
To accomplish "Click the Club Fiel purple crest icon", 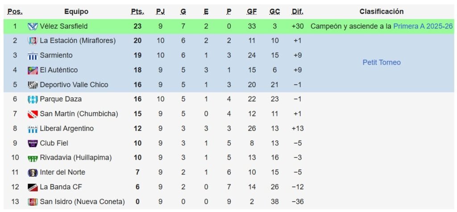I will 33,143.
